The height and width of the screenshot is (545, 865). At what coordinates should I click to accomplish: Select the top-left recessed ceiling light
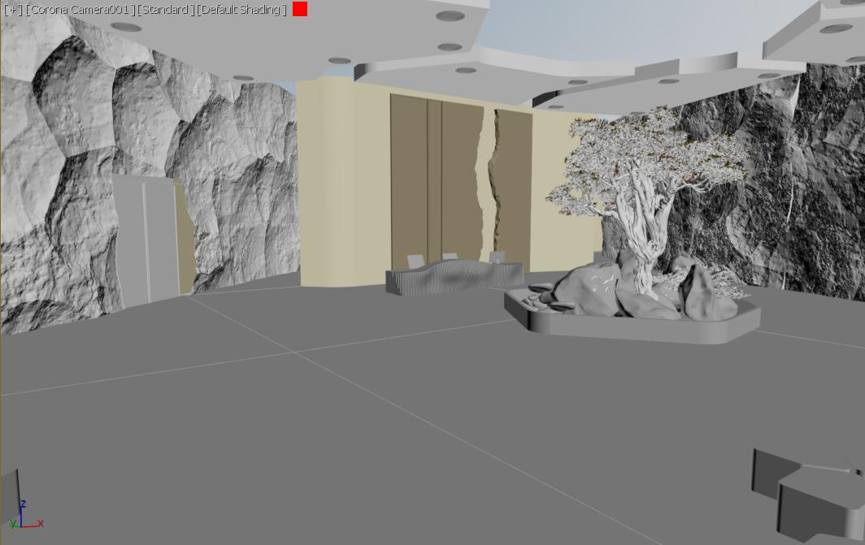pyautogui.click(x=125, y=27)
